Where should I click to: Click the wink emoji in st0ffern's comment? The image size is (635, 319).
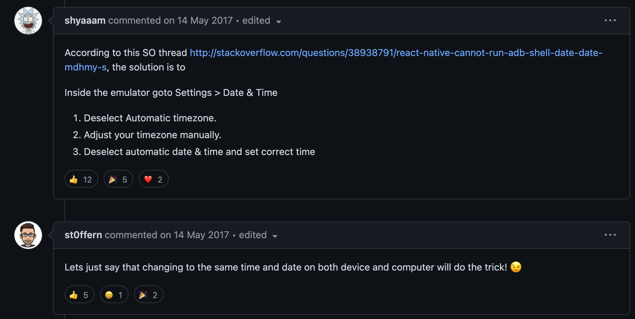[x=516, y=267]
